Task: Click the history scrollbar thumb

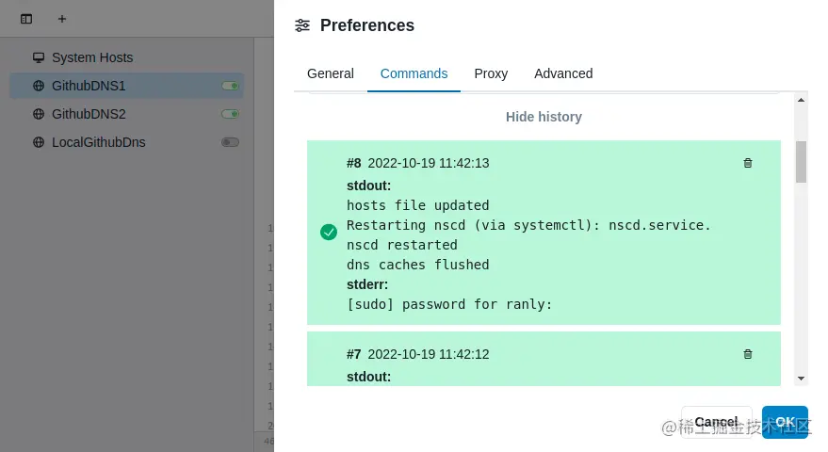Action: pos(801,161)
